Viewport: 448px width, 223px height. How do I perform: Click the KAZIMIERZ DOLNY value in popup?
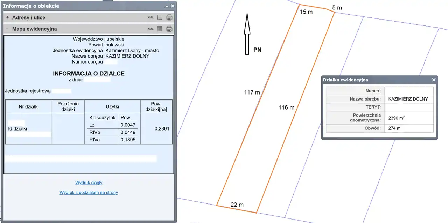(408, 99)
